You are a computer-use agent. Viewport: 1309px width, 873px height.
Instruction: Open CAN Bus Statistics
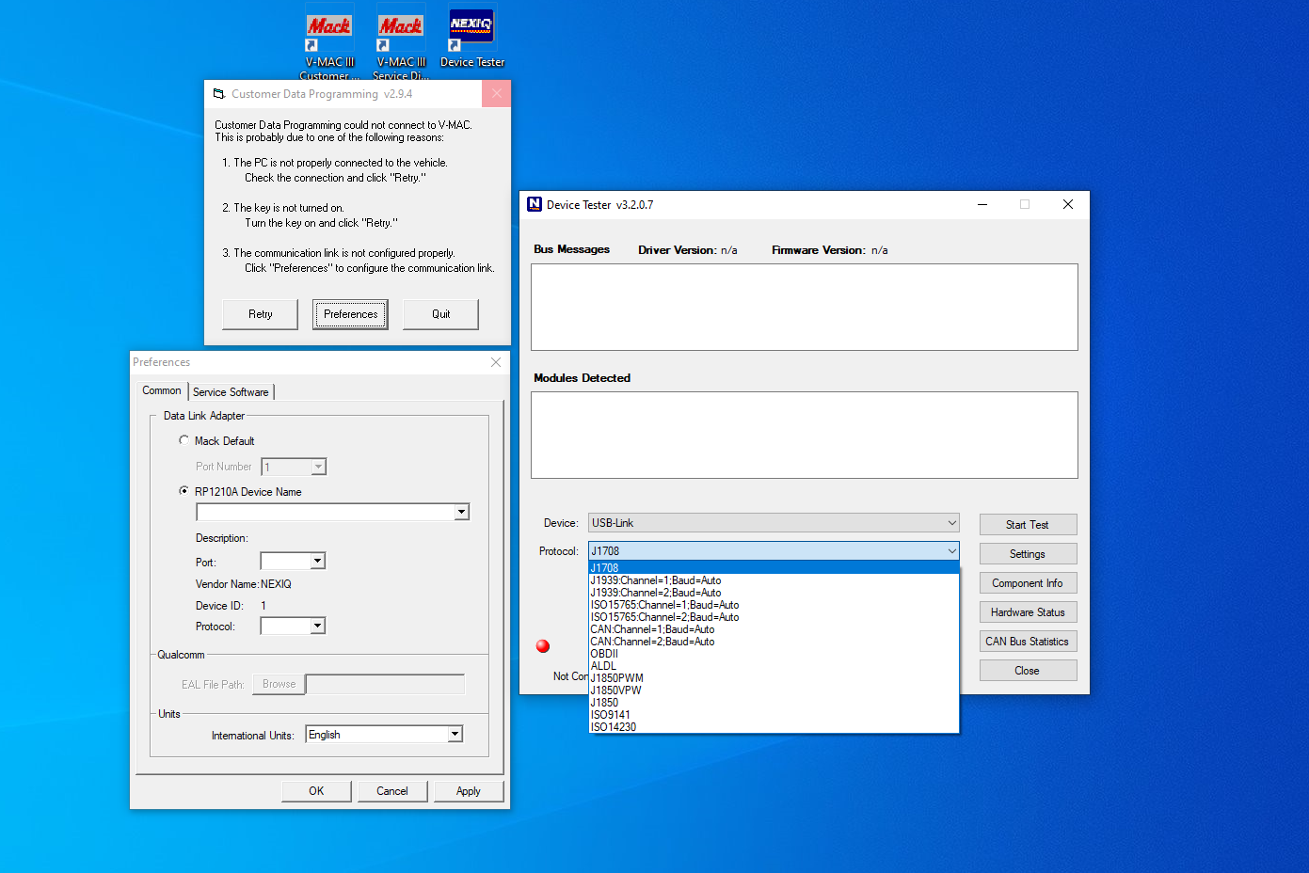(1028, 641)
